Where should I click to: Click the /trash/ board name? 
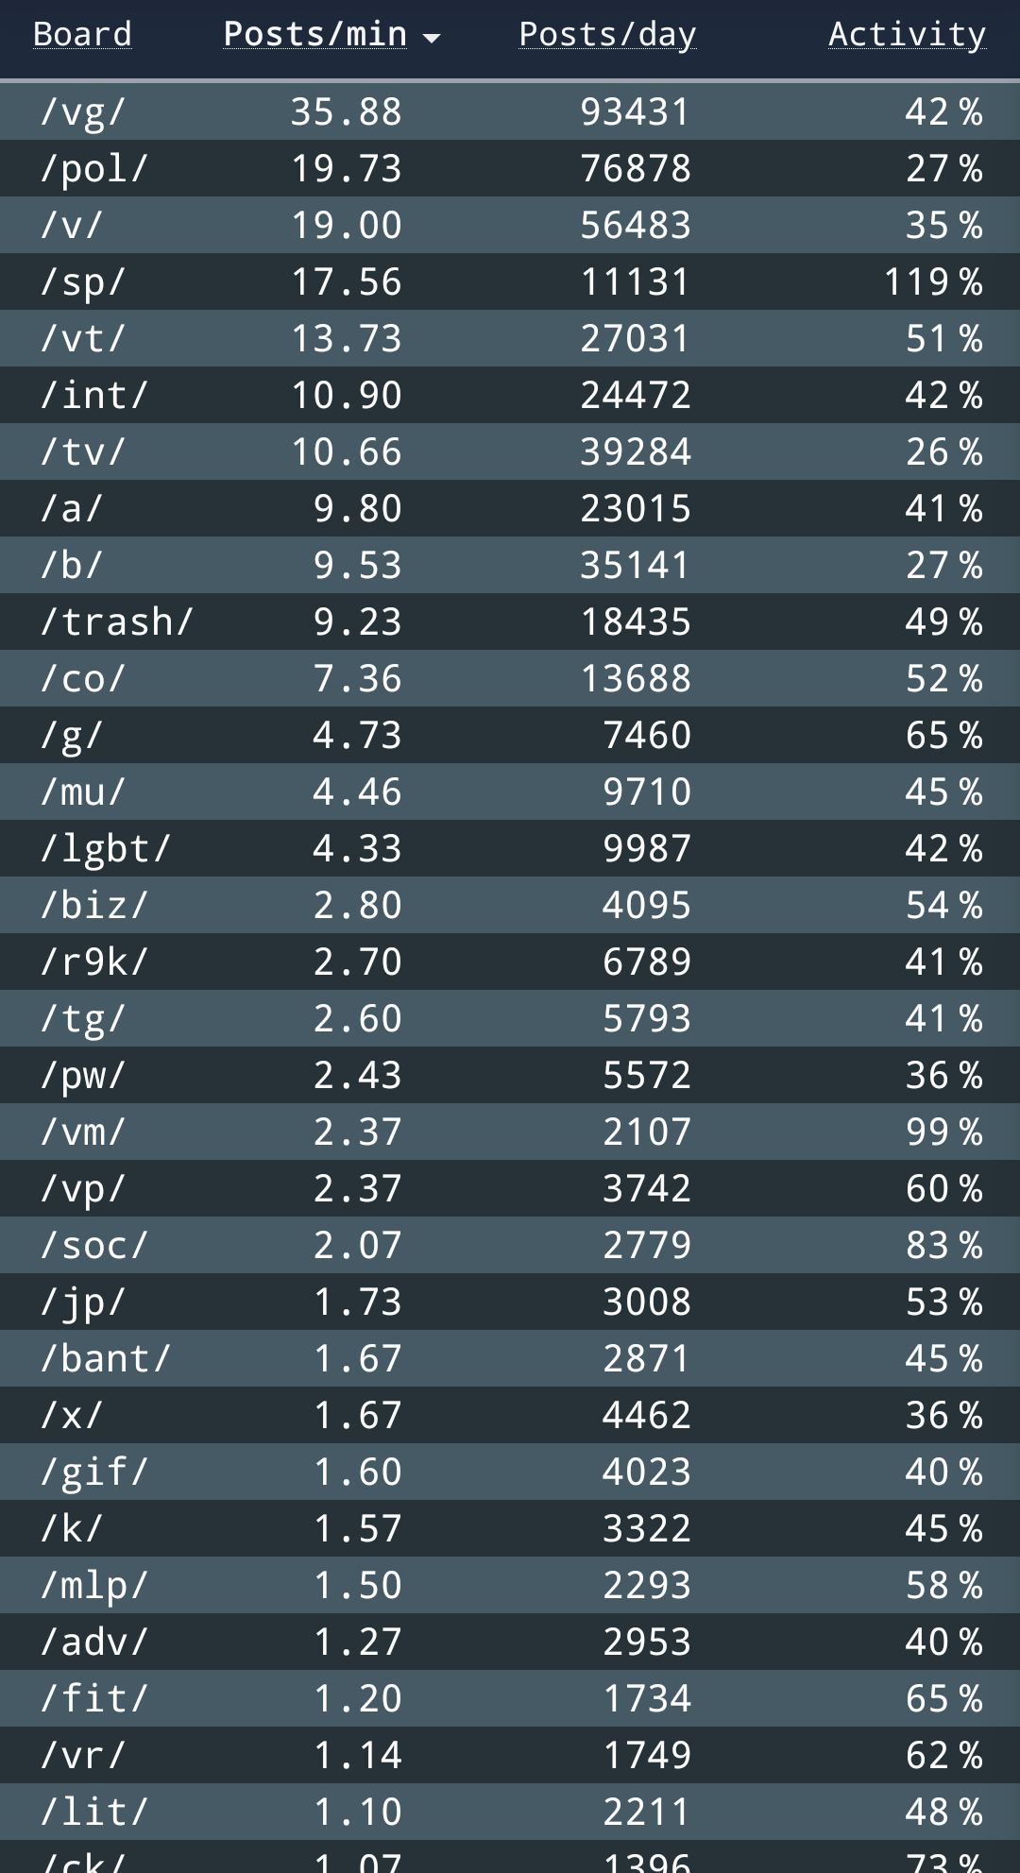coord(116,622)
